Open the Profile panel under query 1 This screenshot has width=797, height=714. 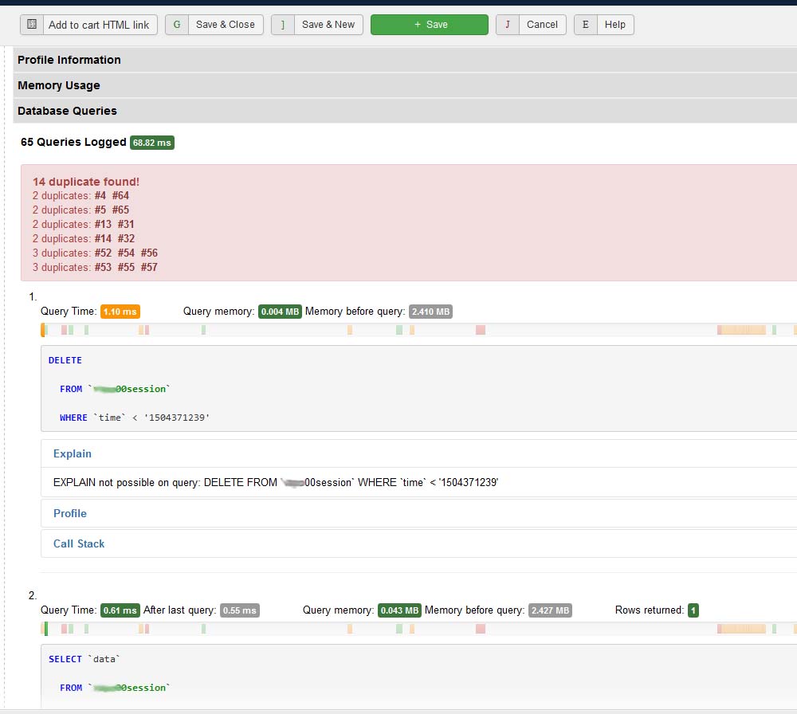(x=70, y=513)
